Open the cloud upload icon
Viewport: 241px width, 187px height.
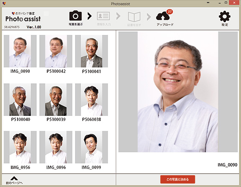[x=163, y=16]
